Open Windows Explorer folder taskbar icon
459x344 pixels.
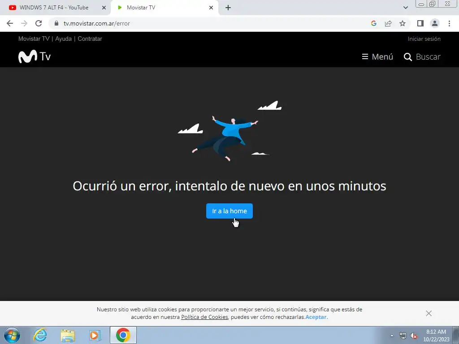(x=68, y=335)
